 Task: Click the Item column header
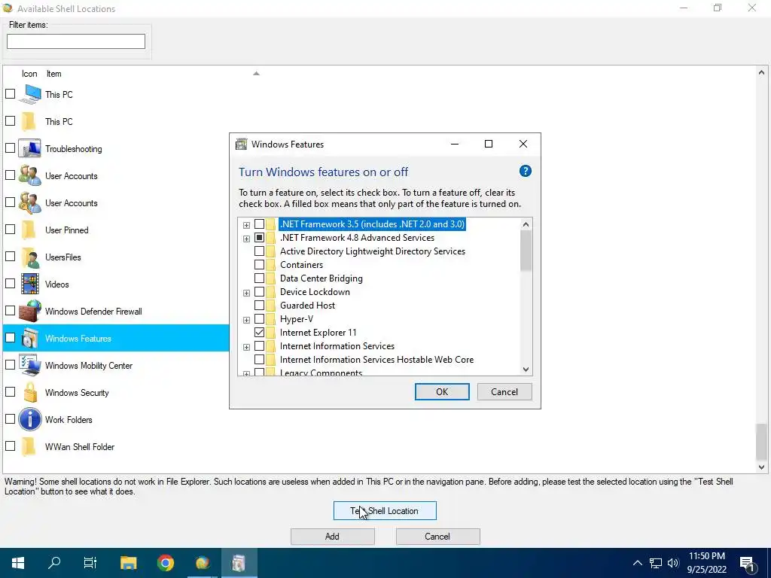(x=54, y=74)
